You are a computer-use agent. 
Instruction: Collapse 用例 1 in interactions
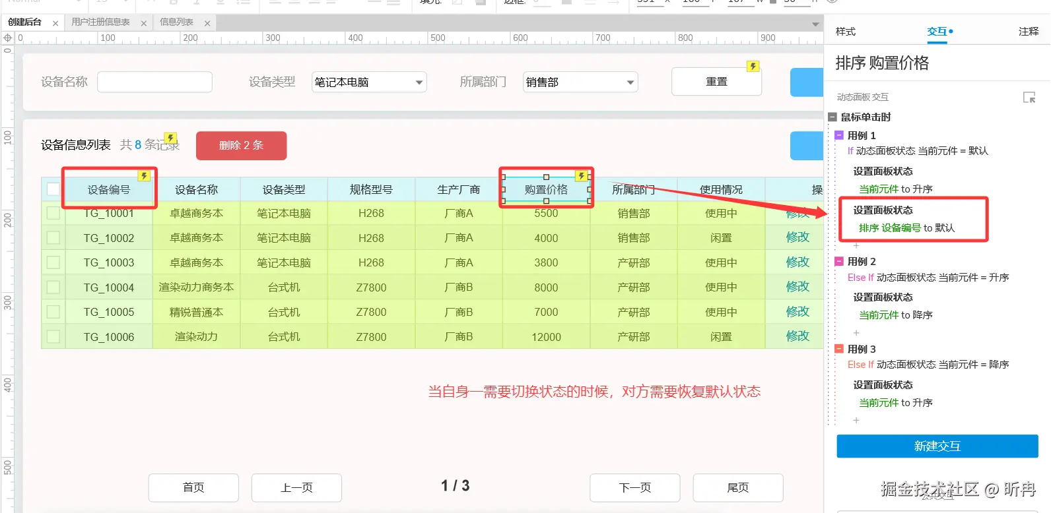point(839,135)
